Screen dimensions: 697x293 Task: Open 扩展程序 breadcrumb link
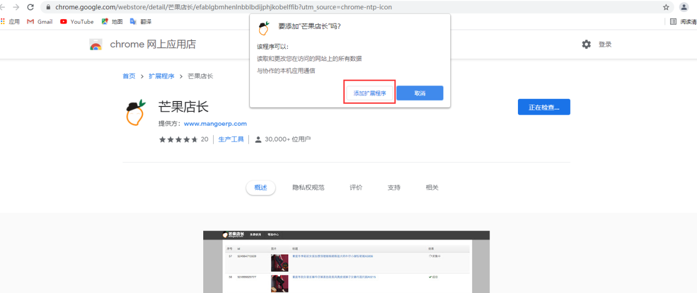pyautogui.click(x=161, y=76)
